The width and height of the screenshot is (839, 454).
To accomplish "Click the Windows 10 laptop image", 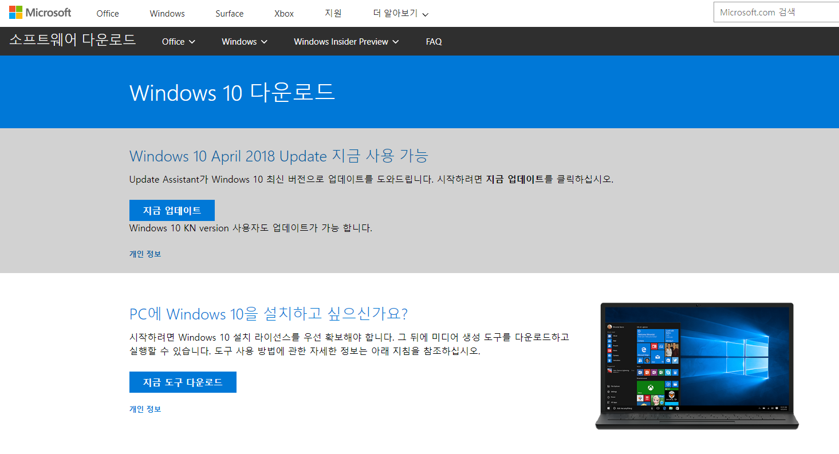I will (x=697, y=366).
